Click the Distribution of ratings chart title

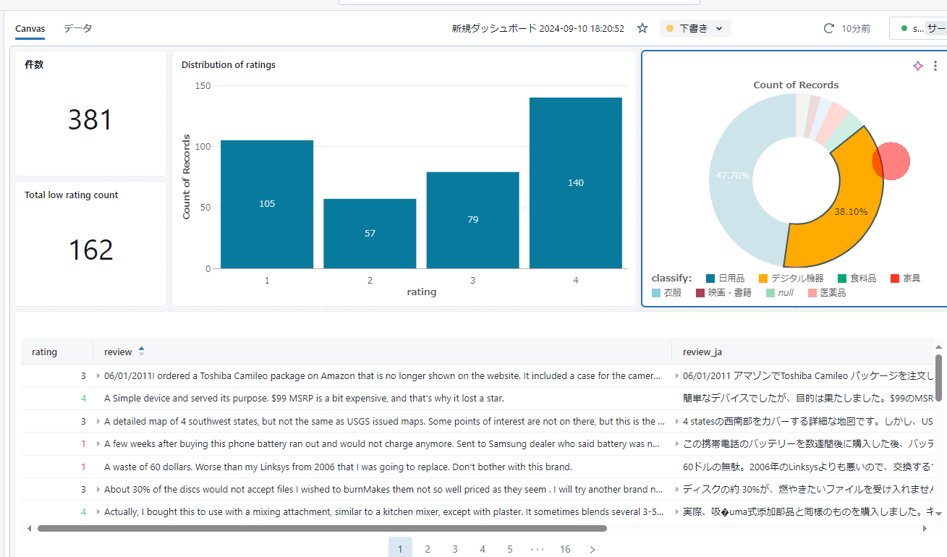229,64
